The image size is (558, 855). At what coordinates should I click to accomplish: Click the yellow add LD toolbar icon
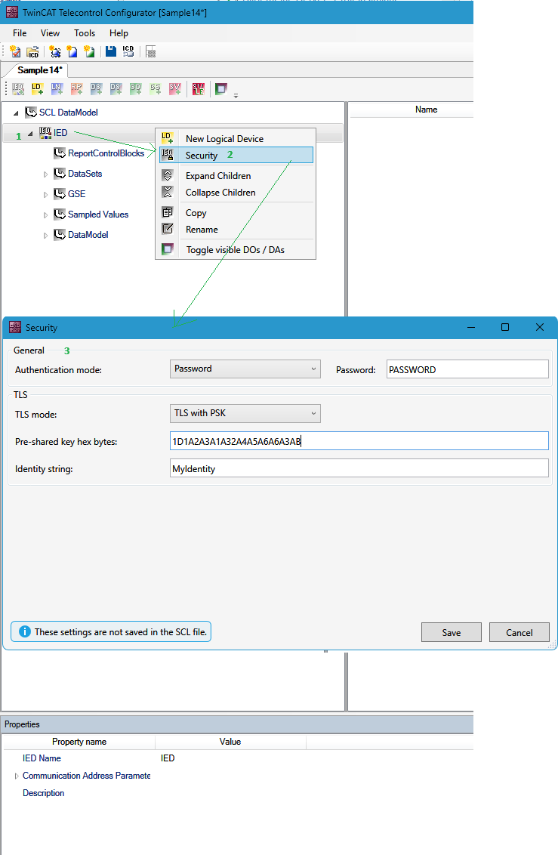coord(37,88)
